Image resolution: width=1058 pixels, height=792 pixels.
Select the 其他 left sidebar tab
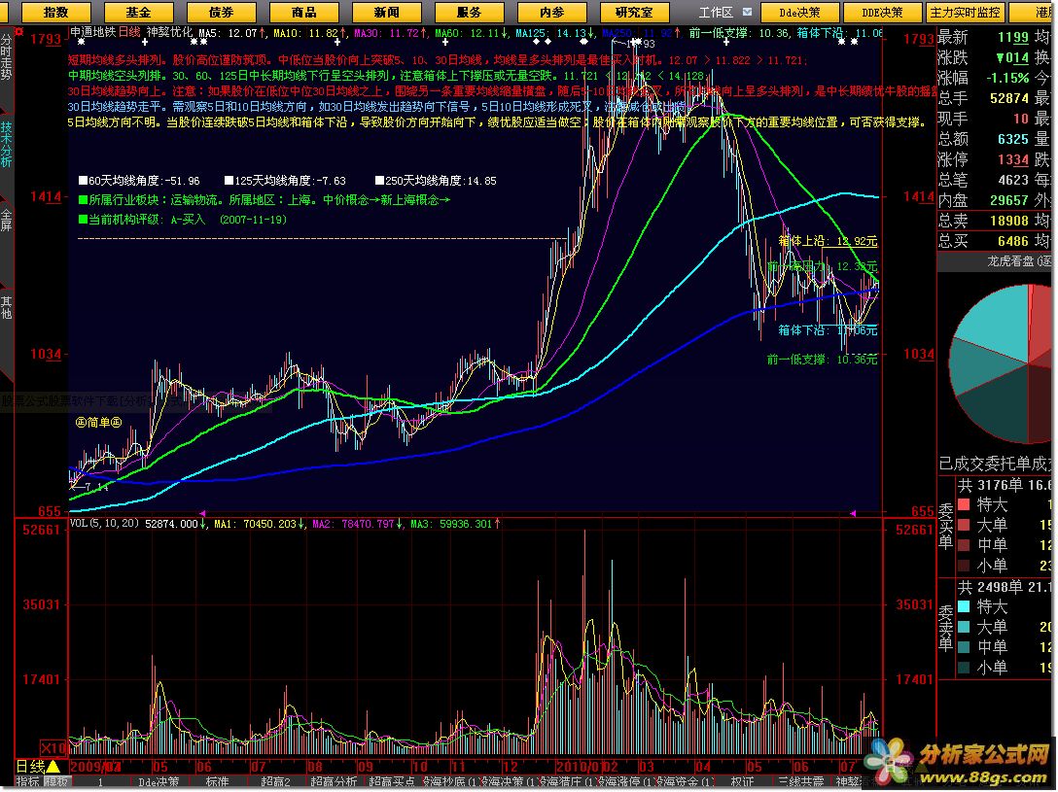(x=6, y=307)
